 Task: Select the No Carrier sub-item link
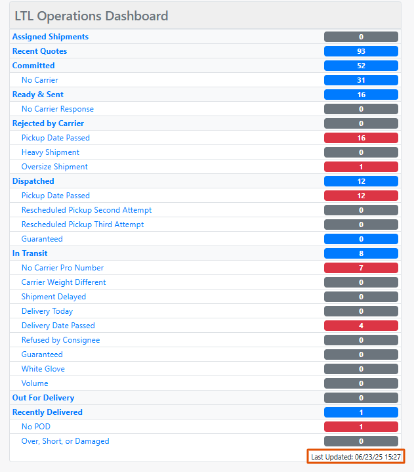pyautogui.click(x=40, y=80)
